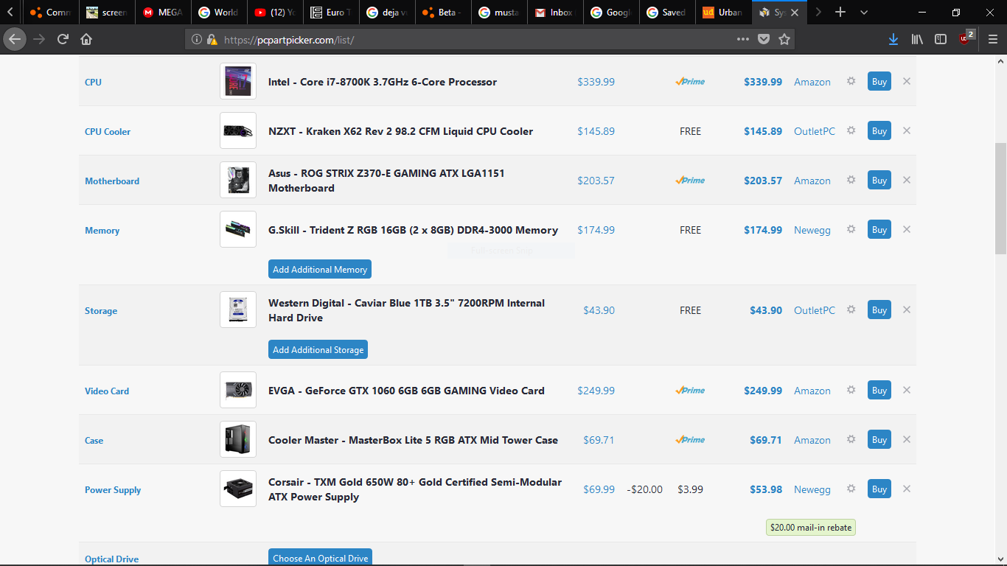Open settings gear for the CPU row
This screenshot has height=566, width=1007.
tap(851, 81)
